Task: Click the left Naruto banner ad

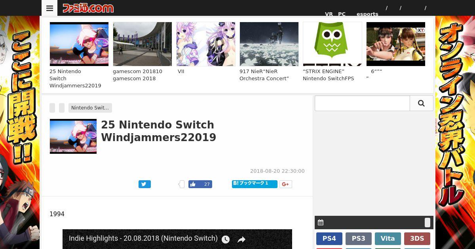Action: tap(20, 132)
